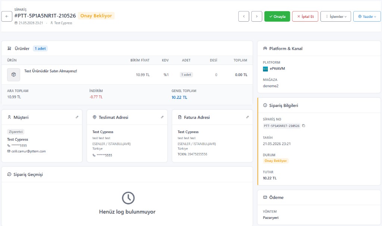382x226 pixels.
Task: Select product name Test Ürünüdür Satın Almayınız!
Action: point(51,71)
